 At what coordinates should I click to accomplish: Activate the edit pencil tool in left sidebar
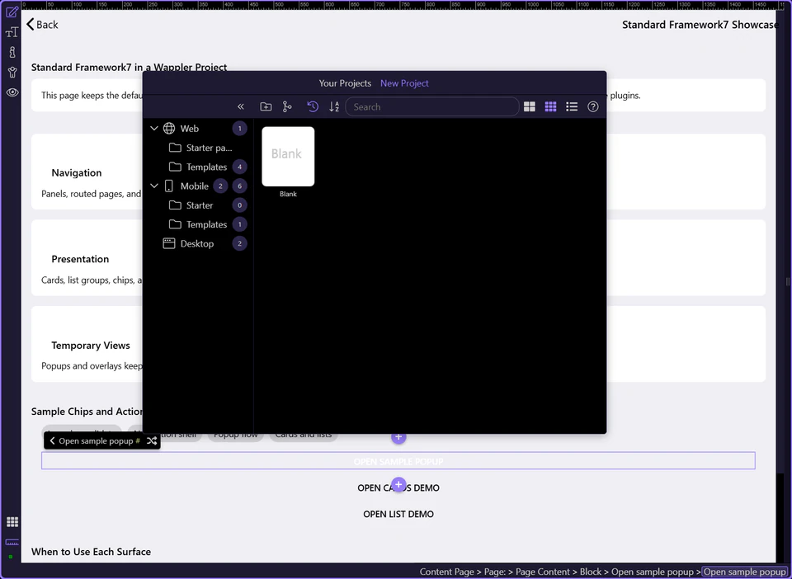pos(12,12)
